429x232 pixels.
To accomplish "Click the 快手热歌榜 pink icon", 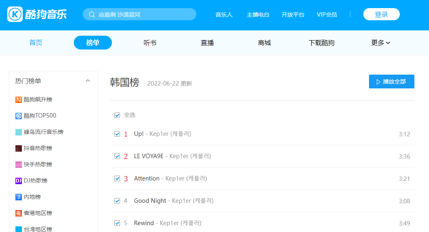I will tap(19, 165).
